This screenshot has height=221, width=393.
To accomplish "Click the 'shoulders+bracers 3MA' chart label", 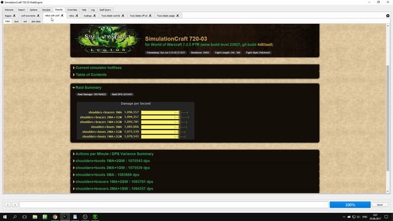I will (x=105, y=112).
